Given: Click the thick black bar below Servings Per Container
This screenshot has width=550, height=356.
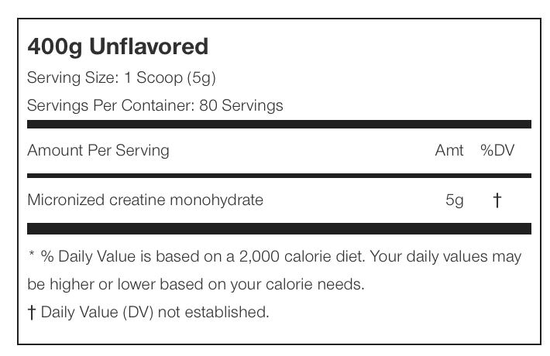Looking at the screenshot, I should coord(279,124).
